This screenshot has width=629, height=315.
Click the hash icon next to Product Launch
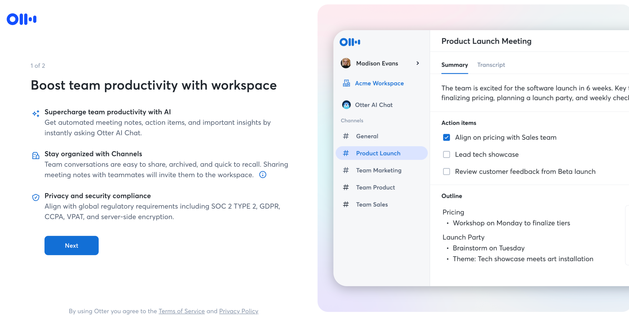[346, 153]
